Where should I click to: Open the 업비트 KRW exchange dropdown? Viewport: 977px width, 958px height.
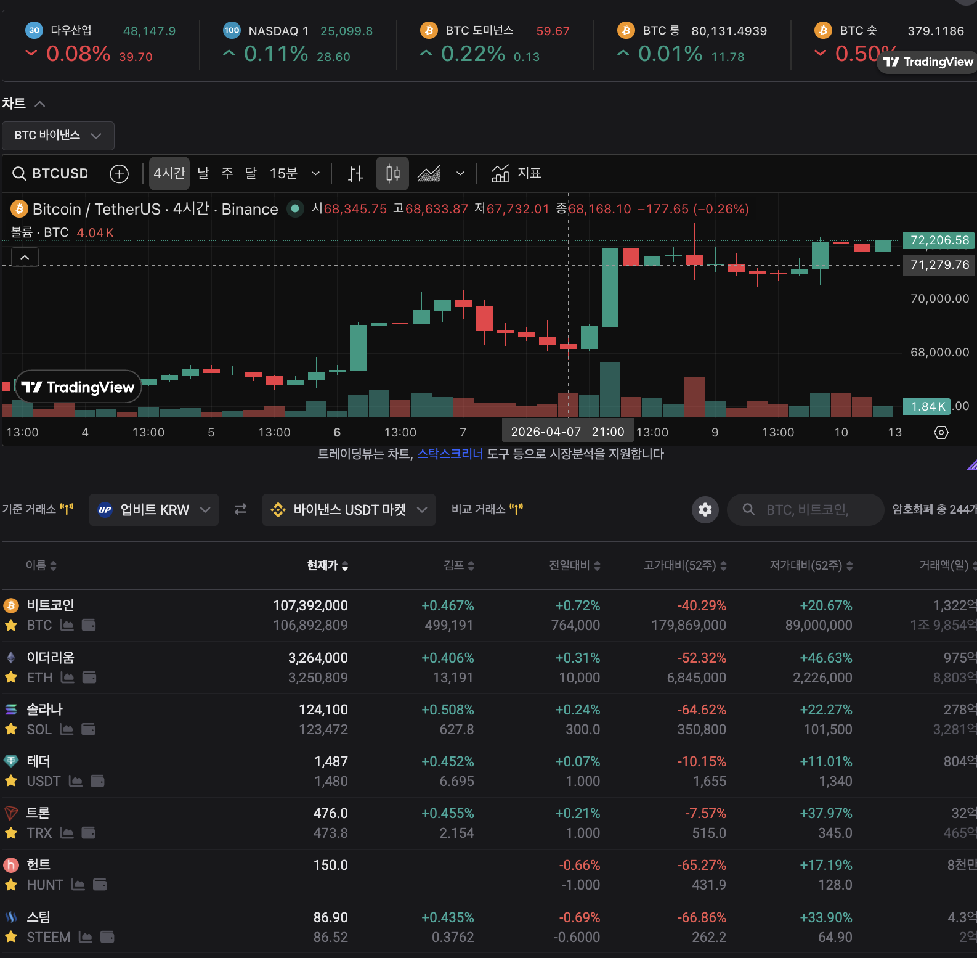154,510
